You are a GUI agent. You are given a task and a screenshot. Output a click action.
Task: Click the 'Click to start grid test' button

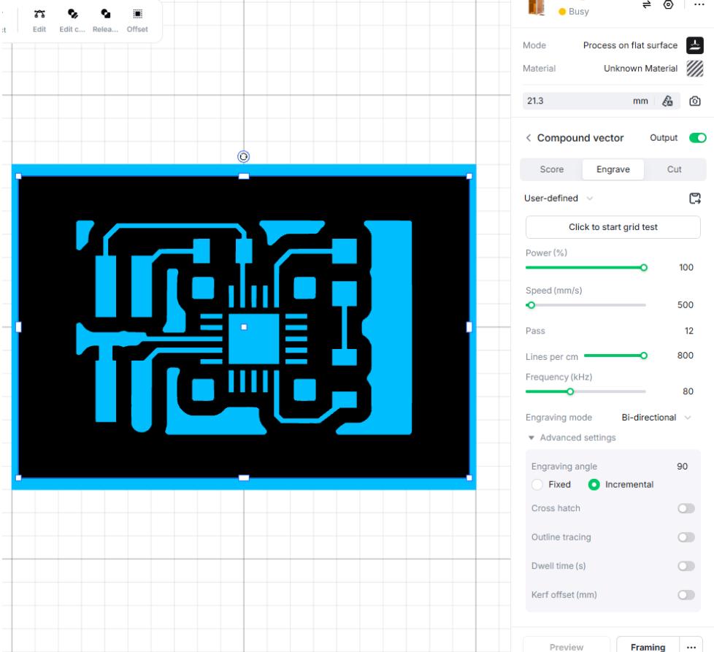613,227
